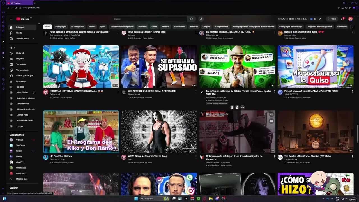
Task: Open Here Comes The Sun thumbnail
Action: tap(316, 132)
